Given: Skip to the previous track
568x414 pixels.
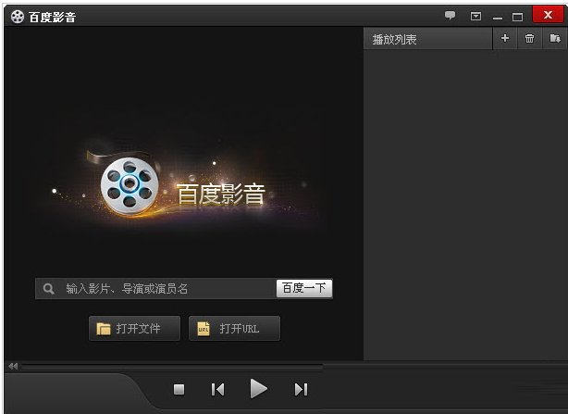Looking at the screenshot, I should 217,390.
